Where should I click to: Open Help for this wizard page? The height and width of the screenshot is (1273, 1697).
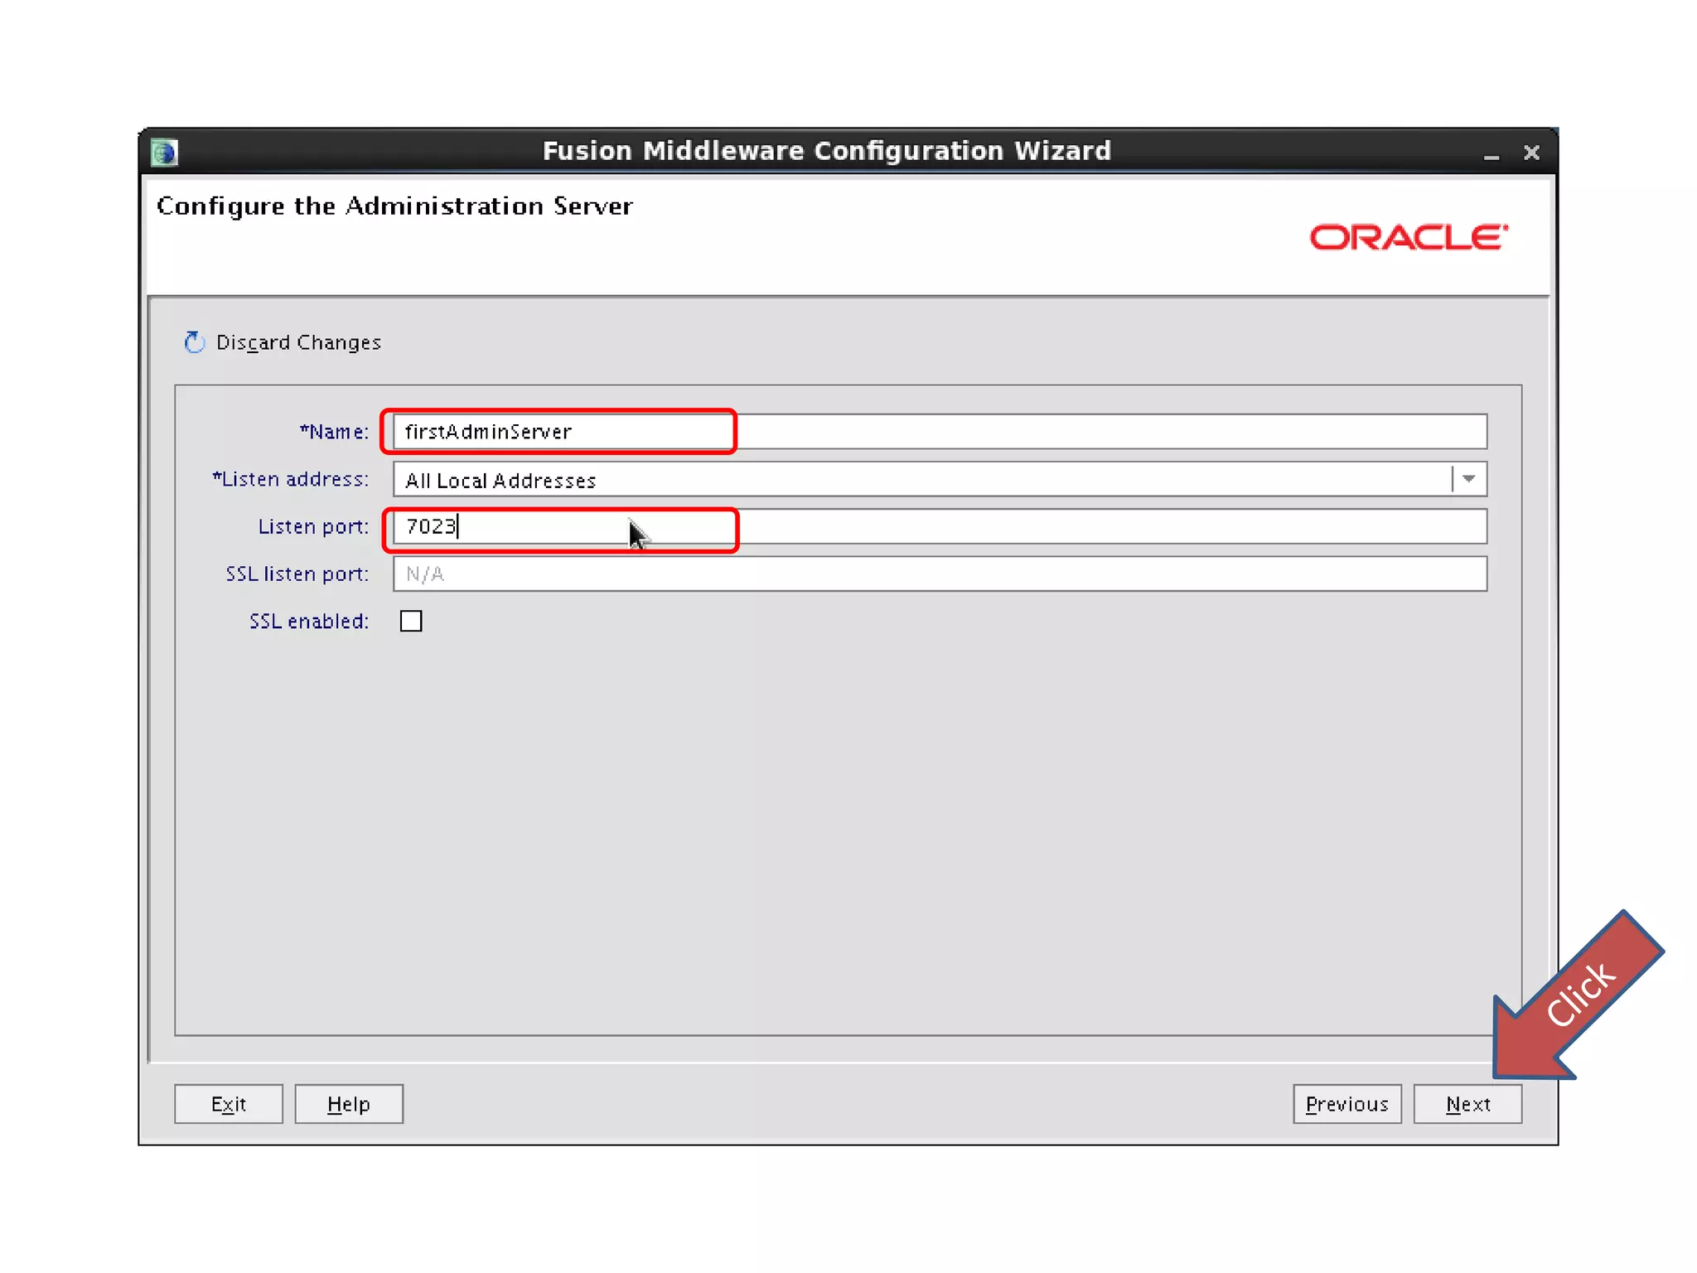point(349,1104)
